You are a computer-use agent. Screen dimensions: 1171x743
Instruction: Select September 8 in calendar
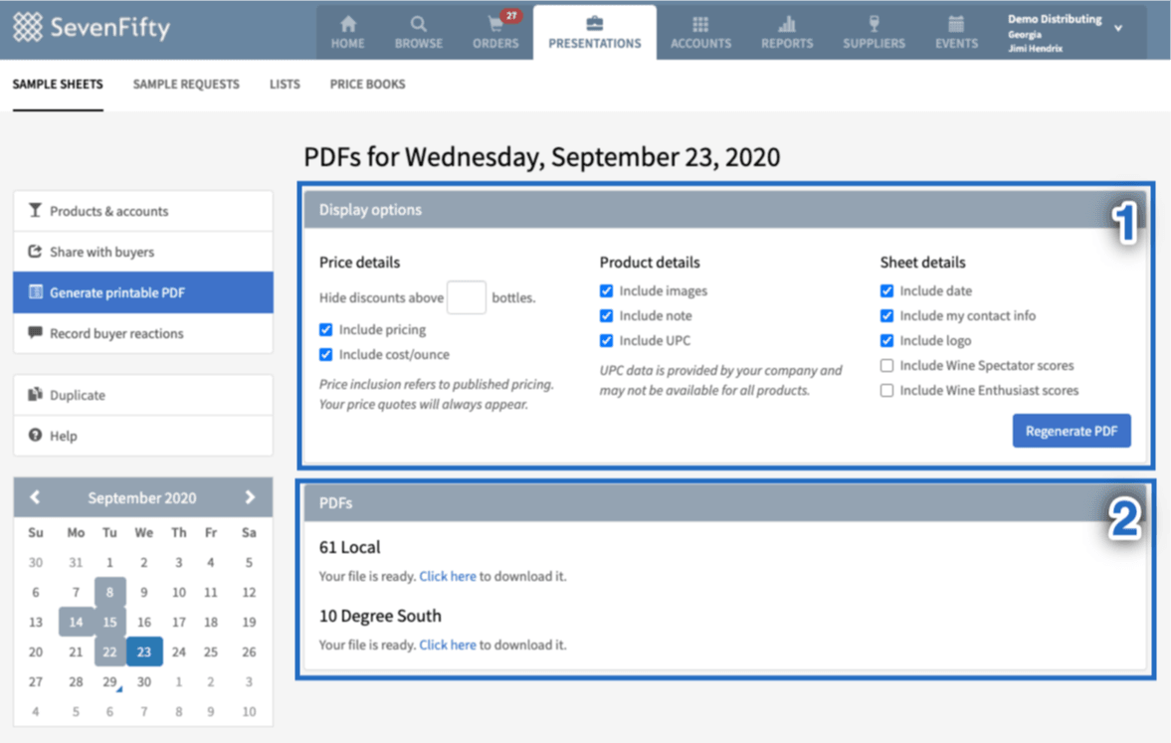point(109,592)
